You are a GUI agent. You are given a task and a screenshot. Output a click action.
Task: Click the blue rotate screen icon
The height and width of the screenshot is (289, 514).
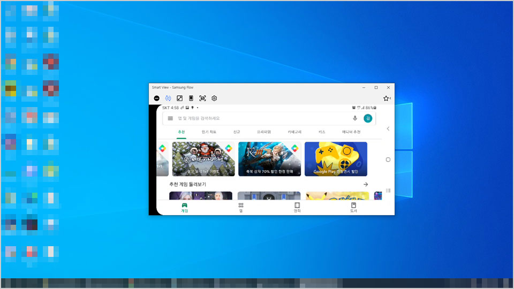[168, 98]
